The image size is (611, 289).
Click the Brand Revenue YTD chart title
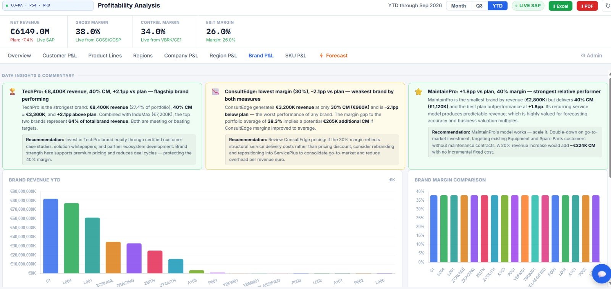point(35,180)
